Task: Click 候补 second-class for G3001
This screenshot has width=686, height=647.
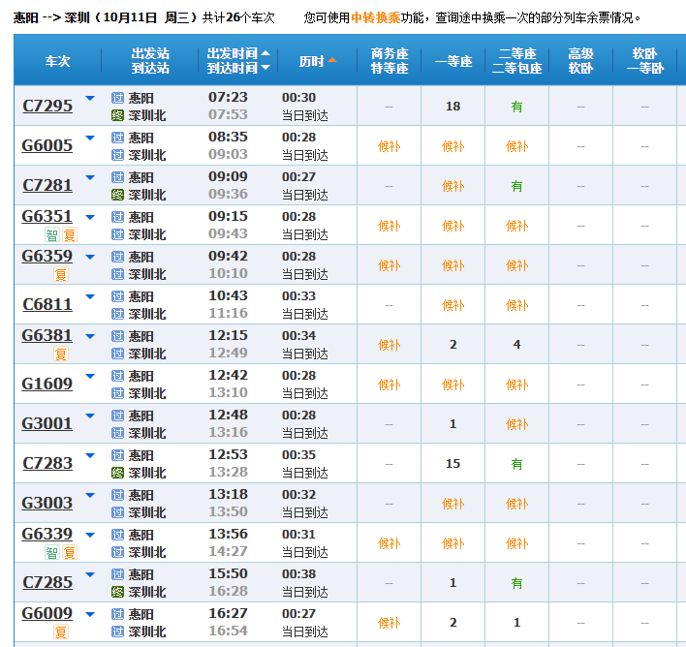Action: [x=517, y=424]
